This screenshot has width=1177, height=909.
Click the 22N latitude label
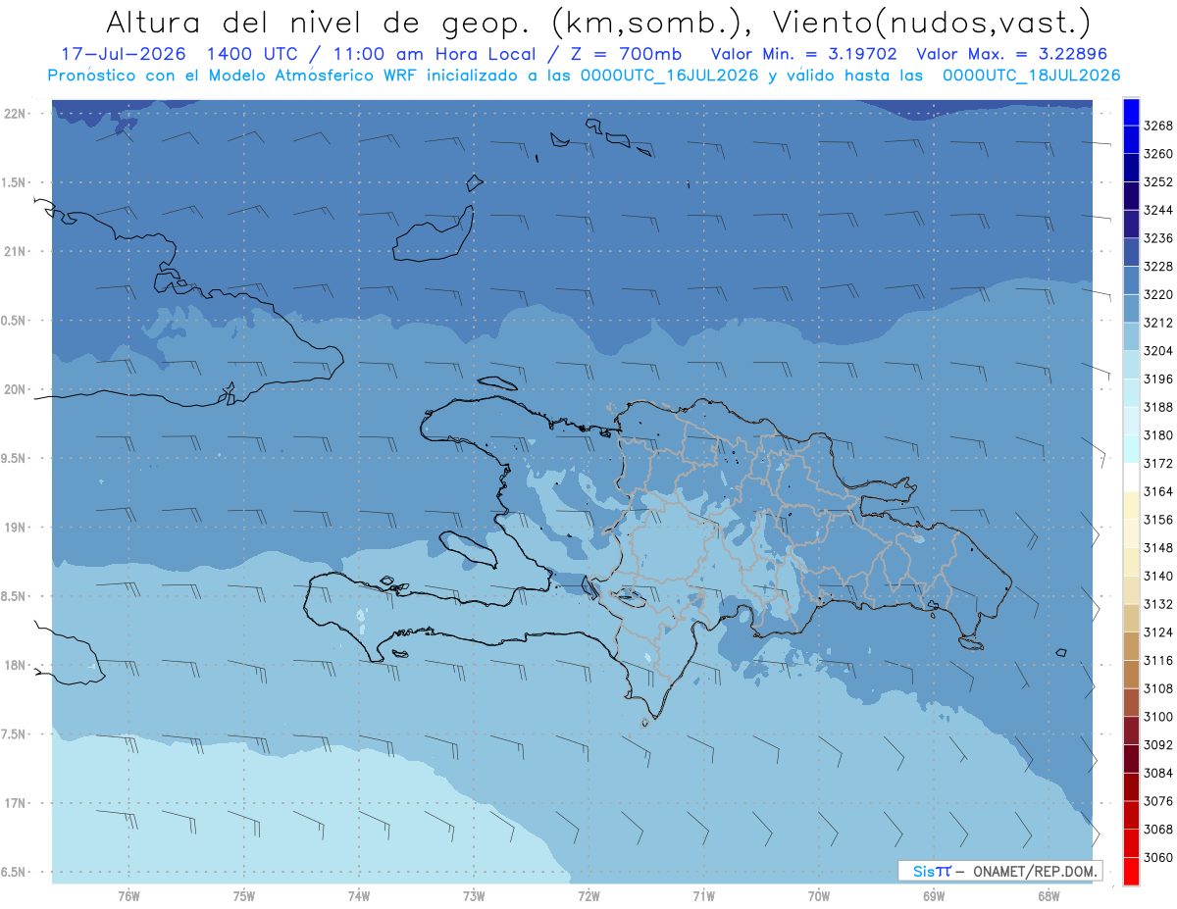[x=16, y=113]
